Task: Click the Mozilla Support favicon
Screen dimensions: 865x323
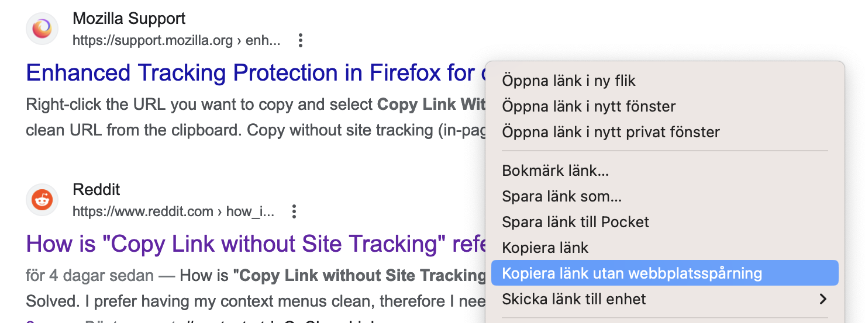Action: click(x=42, y=29)
